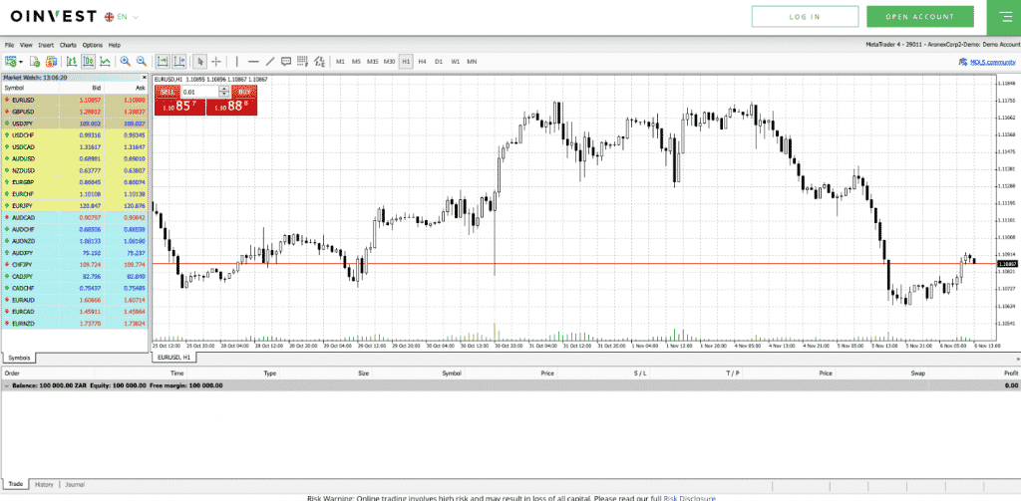Set timeframe to M1
The width and height of the screenshot is (1021, 501).
(x=340, y=61)
